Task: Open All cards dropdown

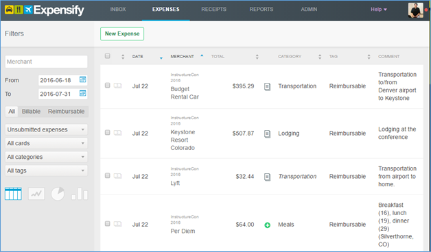Action: click(x=46, y=143)
